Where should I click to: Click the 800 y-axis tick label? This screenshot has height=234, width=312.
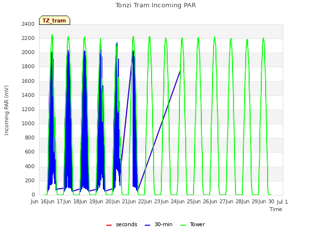tap(30, 138)
